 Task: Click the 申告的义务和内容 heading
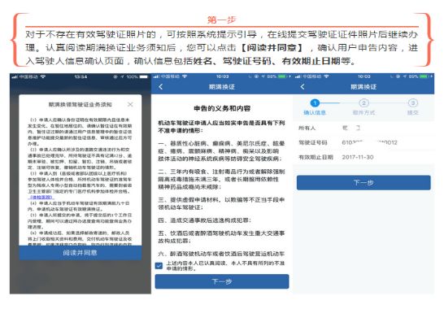(x=222, y=108)
